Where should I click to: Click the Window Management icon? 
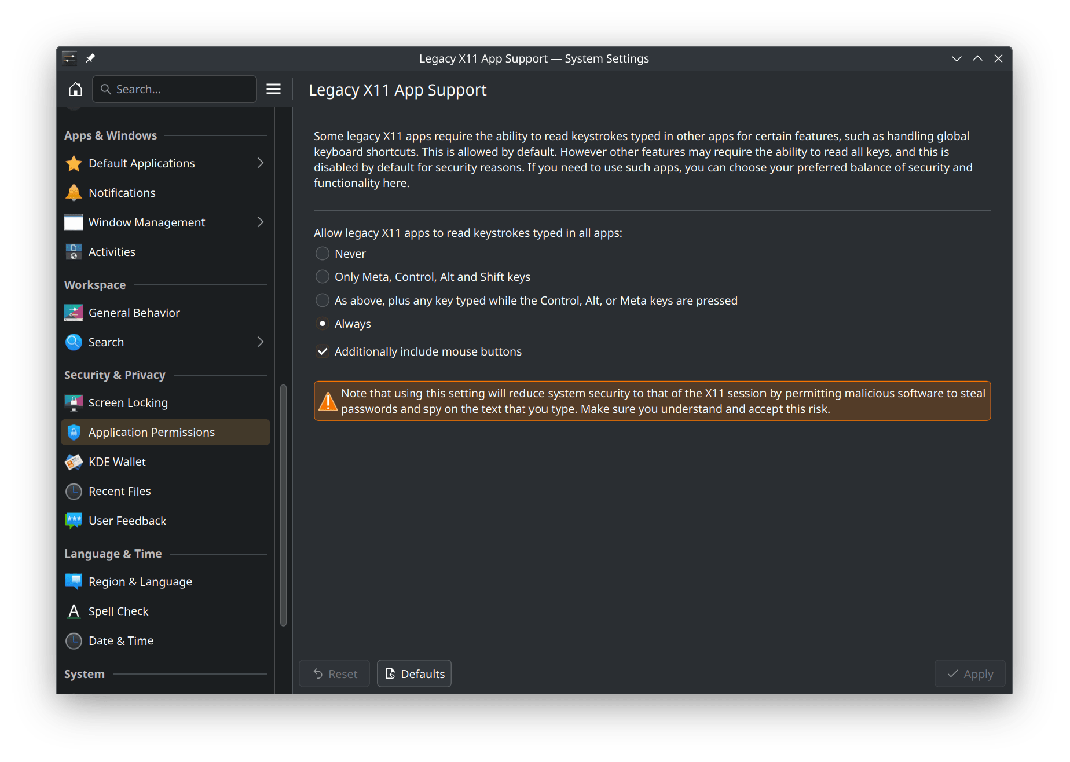coord(74,222)
